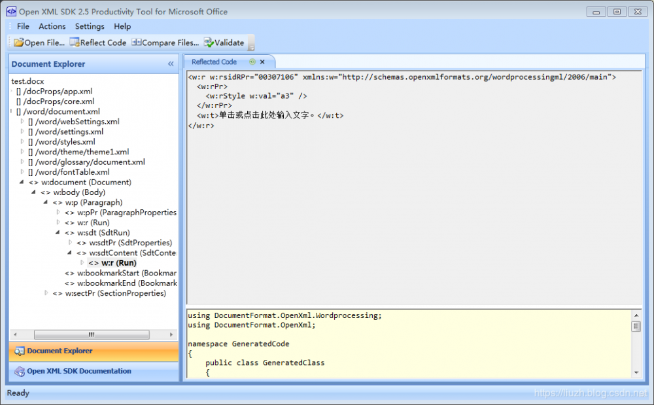The image size is (654, 405).
Task: Click the w:rStyle line in XML view
Action: pos(256,96)
